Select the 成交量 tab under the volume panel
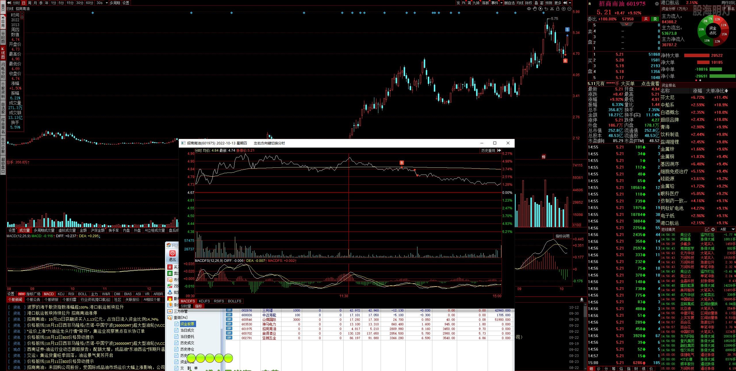This screenshot has width=736, height=371. click(24, 230)
